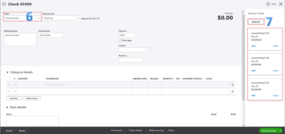Viewport: 285px width, 134px height.
Task: Open the Save and close options arrow
Action: pos(280,131)
